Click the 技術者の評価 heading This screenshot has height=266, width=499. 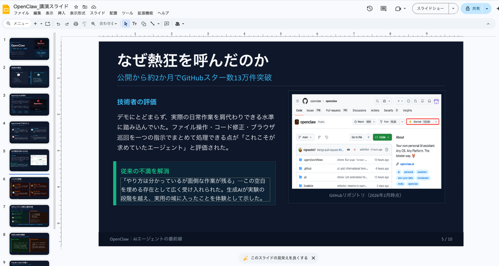[137, 102]
